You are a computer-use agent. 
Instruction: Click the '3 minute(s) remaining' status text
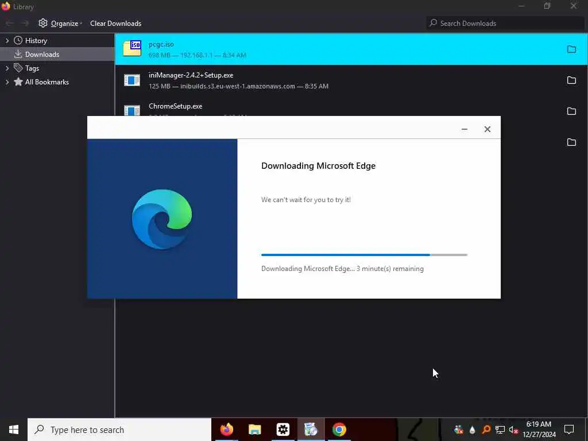[390, 269]
